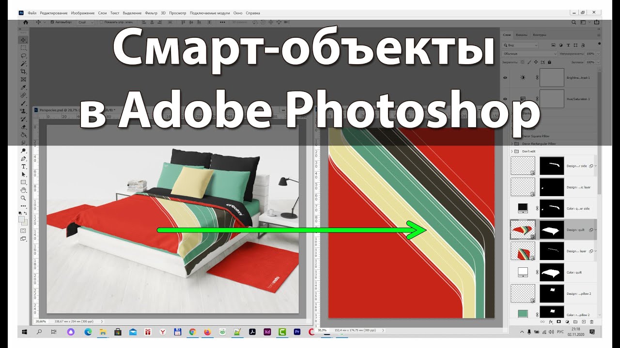
Task: Click lock position icon in Layers panel
Action: pos(536,62)
